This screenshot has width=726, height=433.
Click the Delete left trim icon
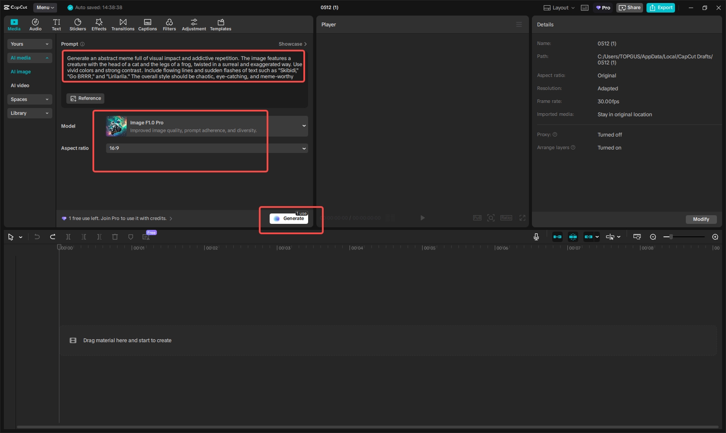tap(84, 237)
